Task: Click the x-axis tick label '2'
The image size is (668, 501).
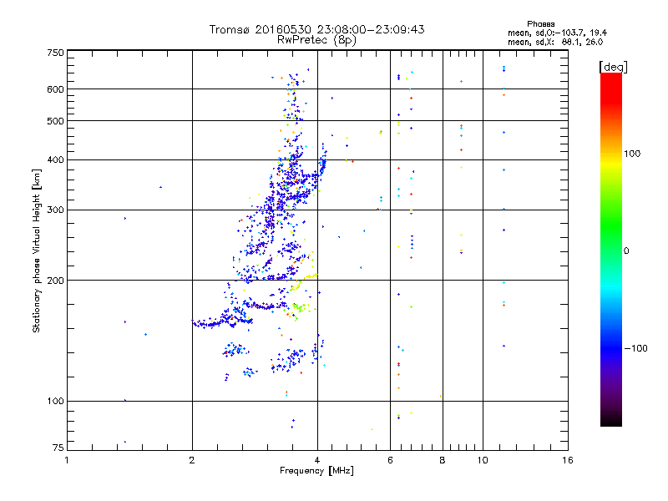Action: (192, 460)
